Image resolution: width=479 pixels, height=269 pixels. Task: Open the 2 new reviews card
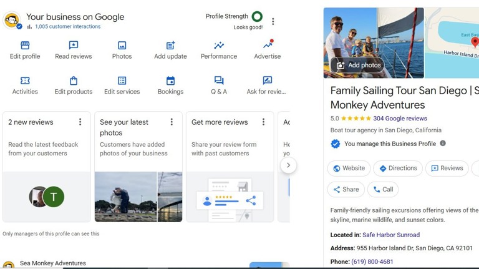[x=47, y=167]
